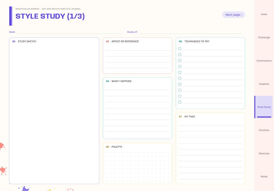The image size is (274, 191).
Task: Click the 'STYLE STUDY (1/3)' page title
Action: [x=50, y=16]
